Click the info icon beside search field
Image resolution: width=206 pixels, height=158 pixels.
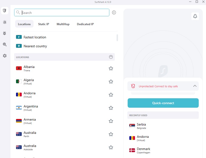[114, 12]
